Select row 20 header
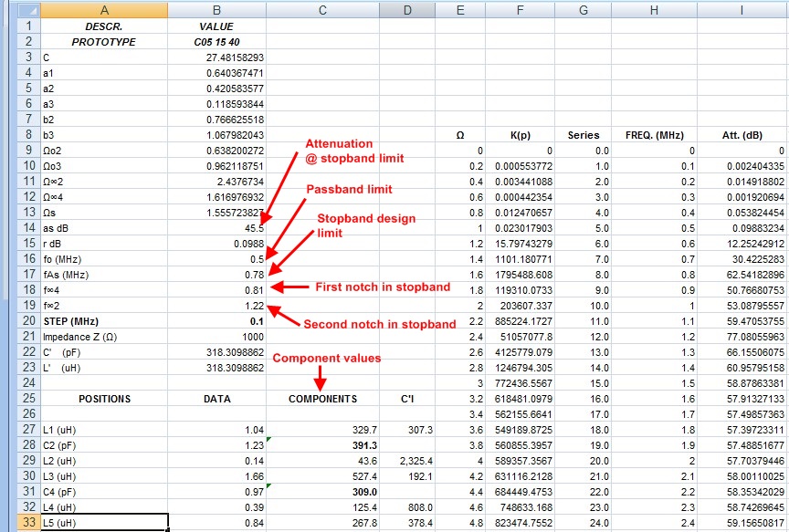 coord(29,321)
